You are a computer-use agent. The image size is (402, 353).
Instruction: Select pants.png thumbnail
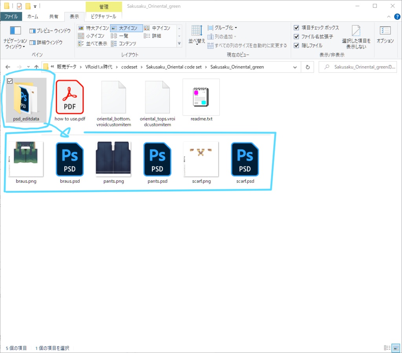click(x=113, y=163)
